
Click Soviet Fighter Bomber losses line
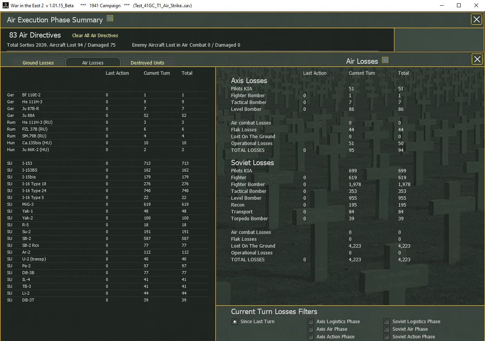pos(320,184)
